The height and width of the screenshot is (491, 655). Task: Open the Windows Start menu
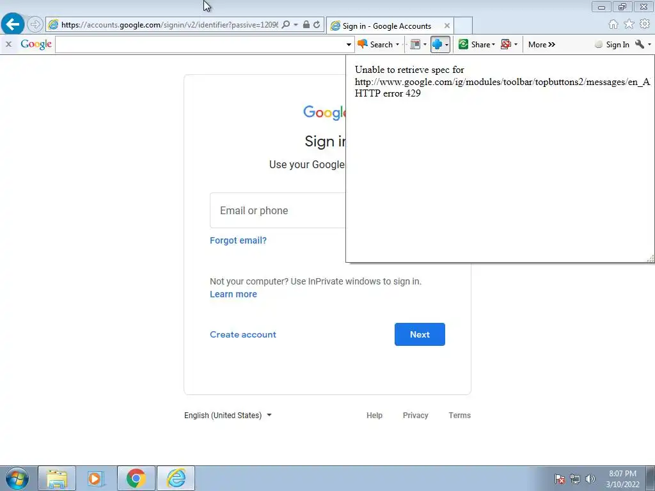coord(17,478)
